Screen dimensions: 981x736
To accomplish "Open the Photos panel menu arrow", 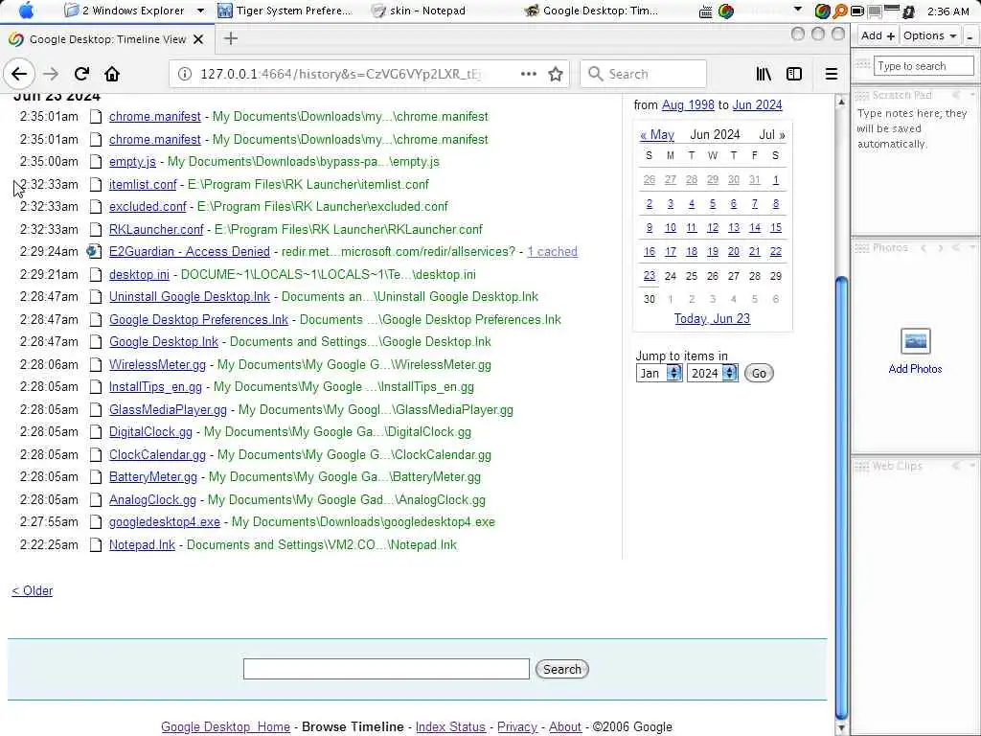I will point(972,248).
